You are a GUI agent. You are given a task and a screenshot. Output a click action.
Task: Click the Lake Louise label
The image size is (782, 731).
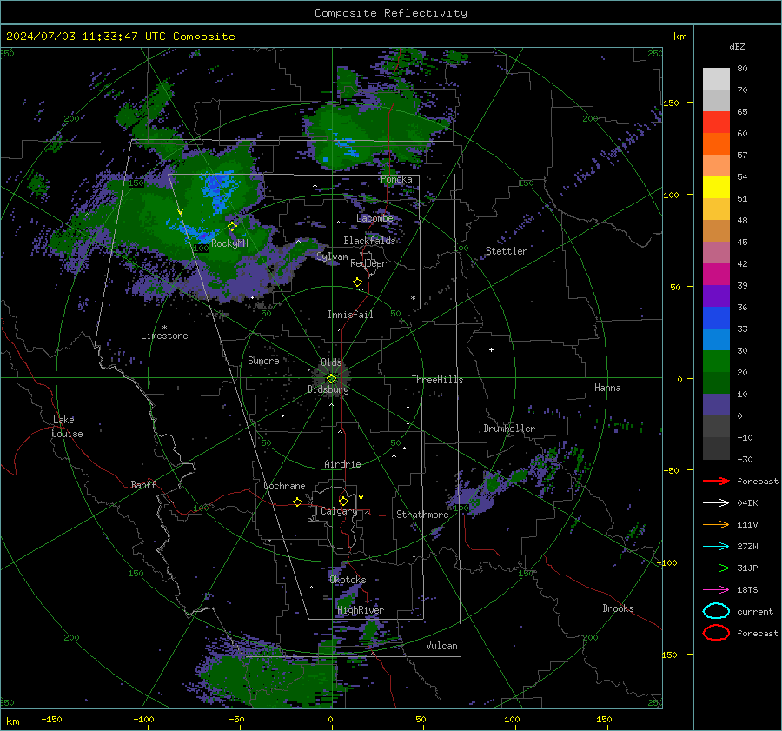67,427
